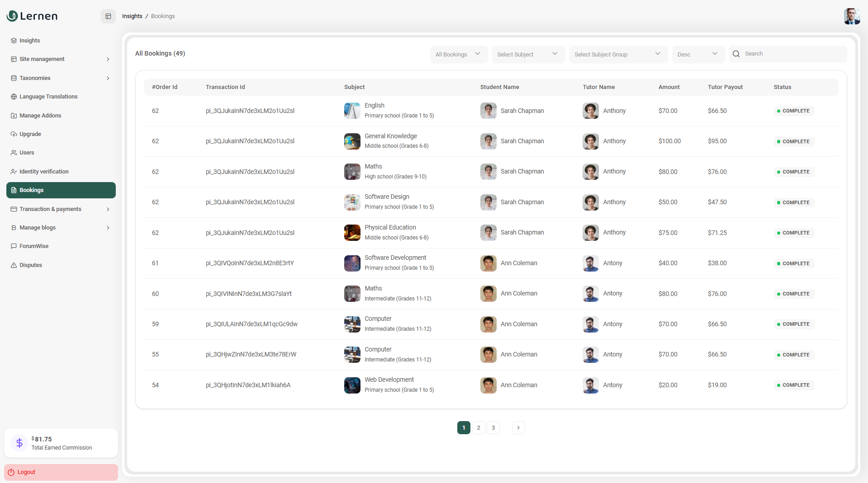Click the Logout button
Screen dimensions: 868x483
click(61, 472)
